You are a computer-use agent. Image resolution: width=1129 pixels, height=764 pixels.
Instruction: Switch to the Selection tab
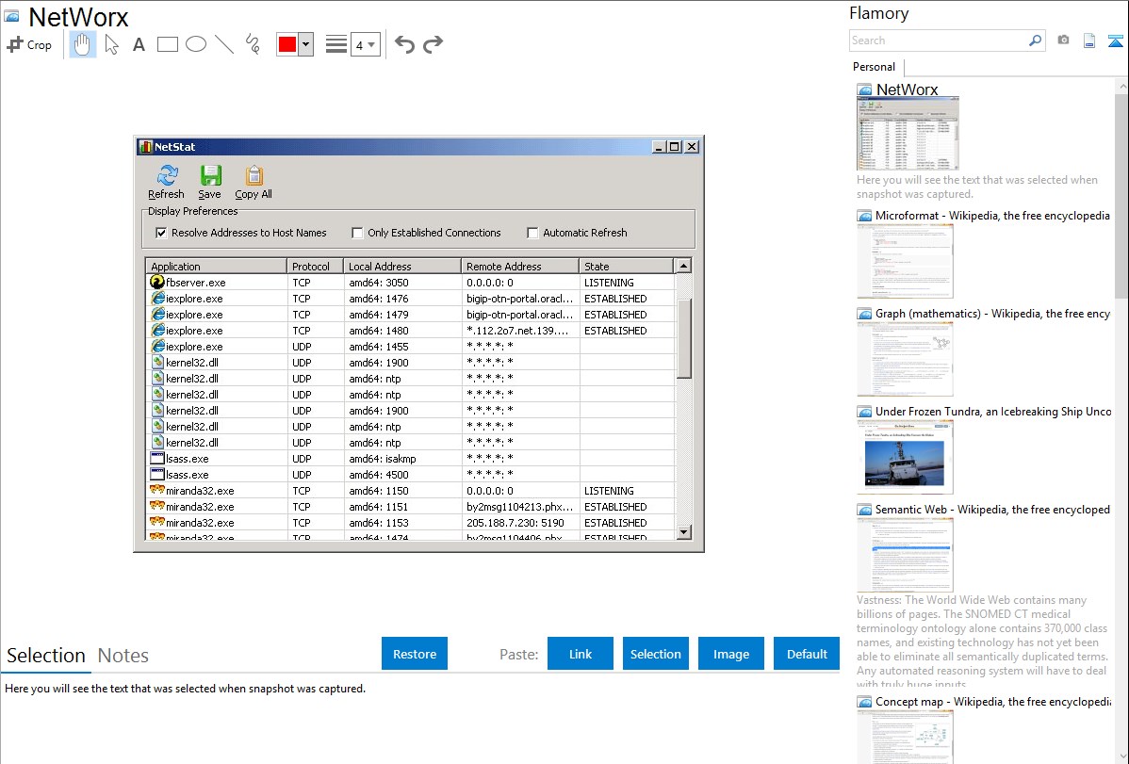(46, 656)
